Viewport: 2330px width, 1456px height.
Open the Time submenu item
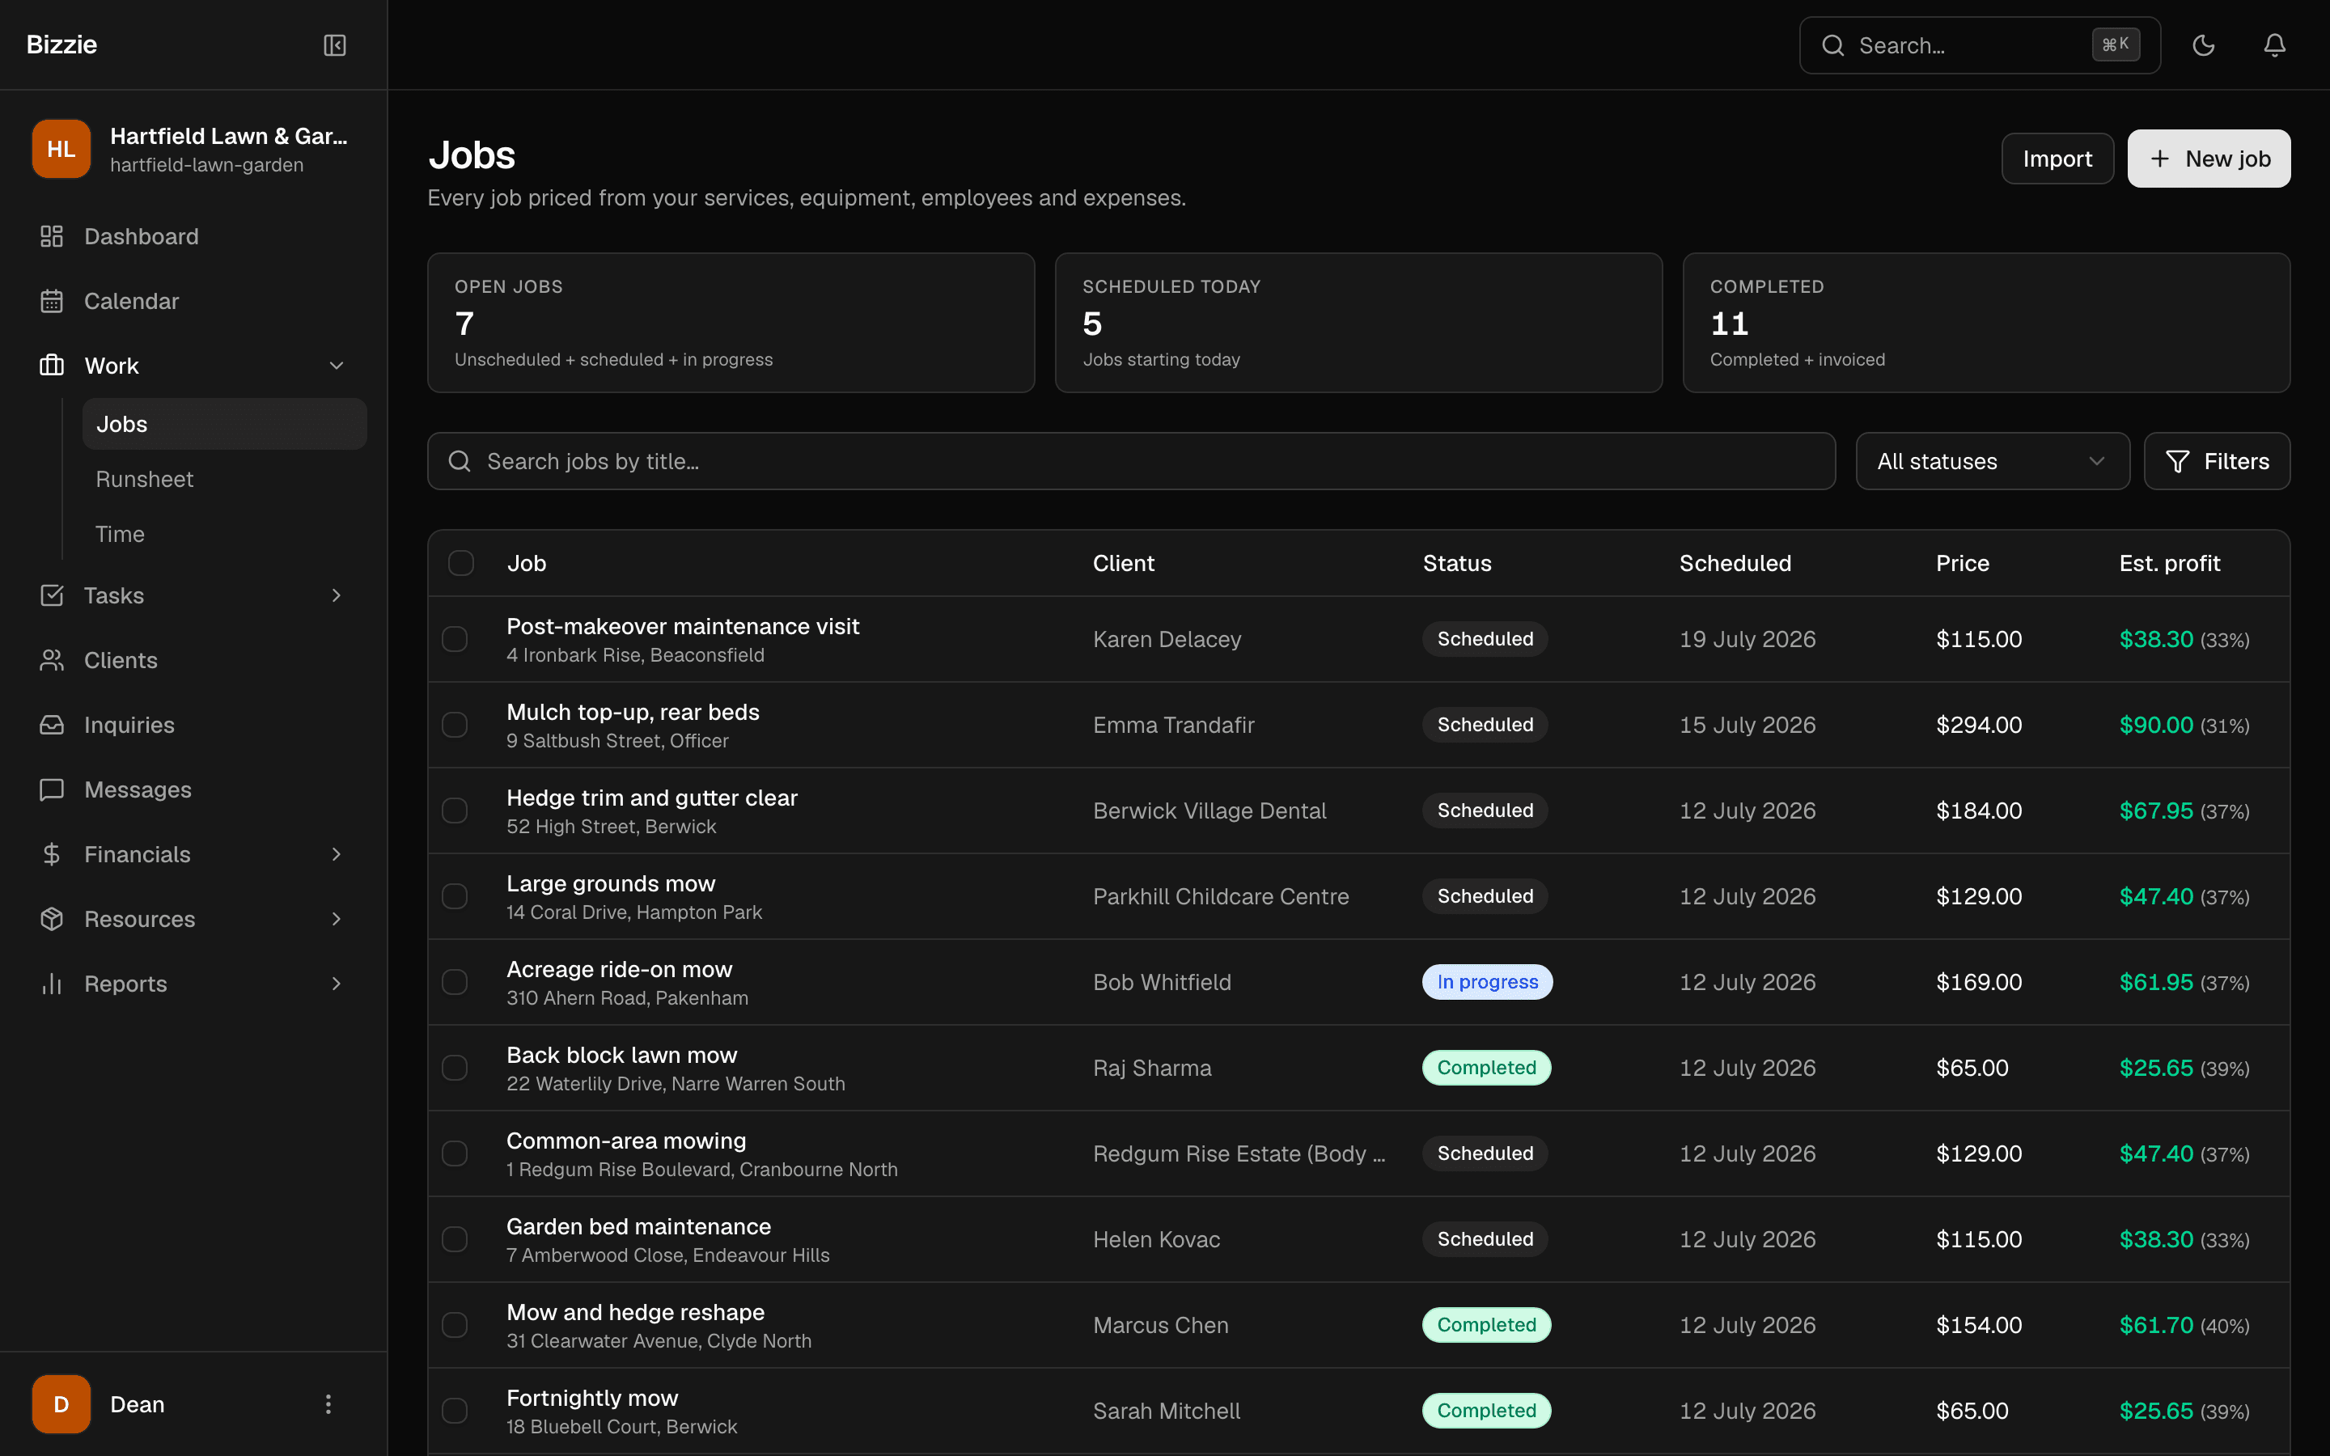pyautogui.click(x=224, y=534)
